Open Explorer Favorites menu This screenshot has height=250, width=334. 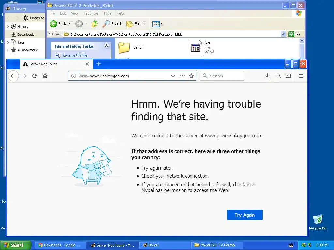91,13
